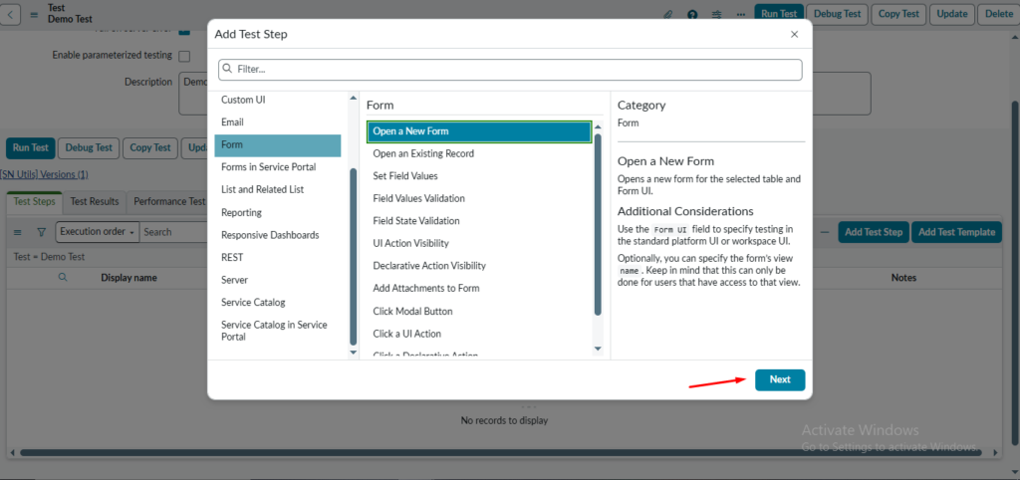This screenshot has height=480, width=1020.
Task: Click the list filter funnel icon
Action: point(41,232)
